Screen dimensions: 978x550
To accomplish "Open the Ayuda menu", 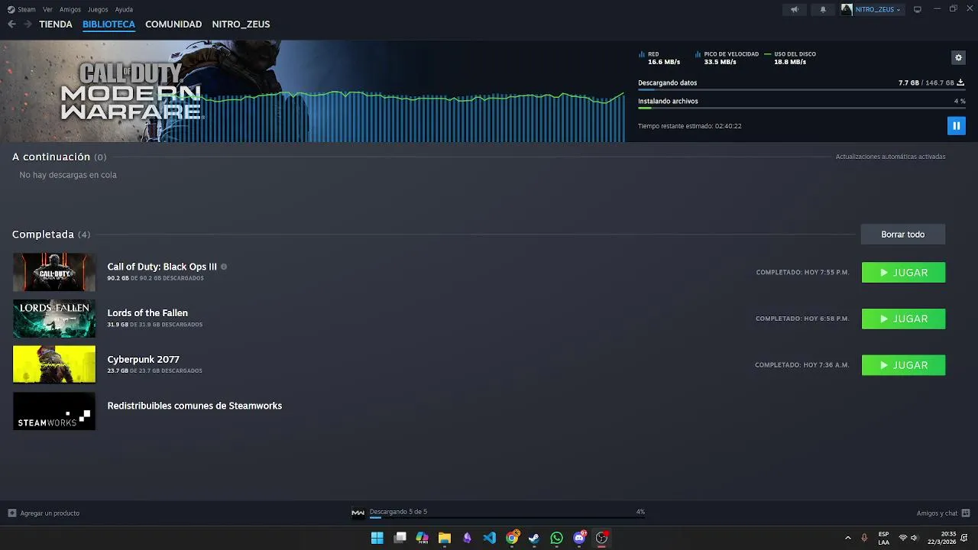I will (124, 9).
